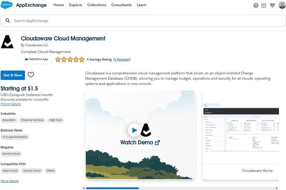This screenshot has width=286, height=190.
Task: Click the CRMA compatibility tag
Action: click(x=50, y=170)
